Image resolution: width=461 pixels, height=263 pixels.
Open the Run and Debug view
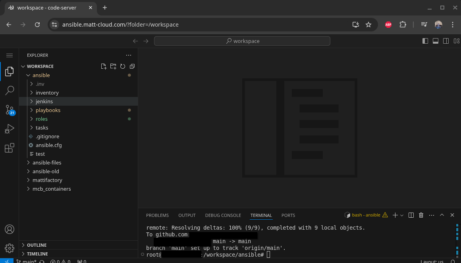10,129
